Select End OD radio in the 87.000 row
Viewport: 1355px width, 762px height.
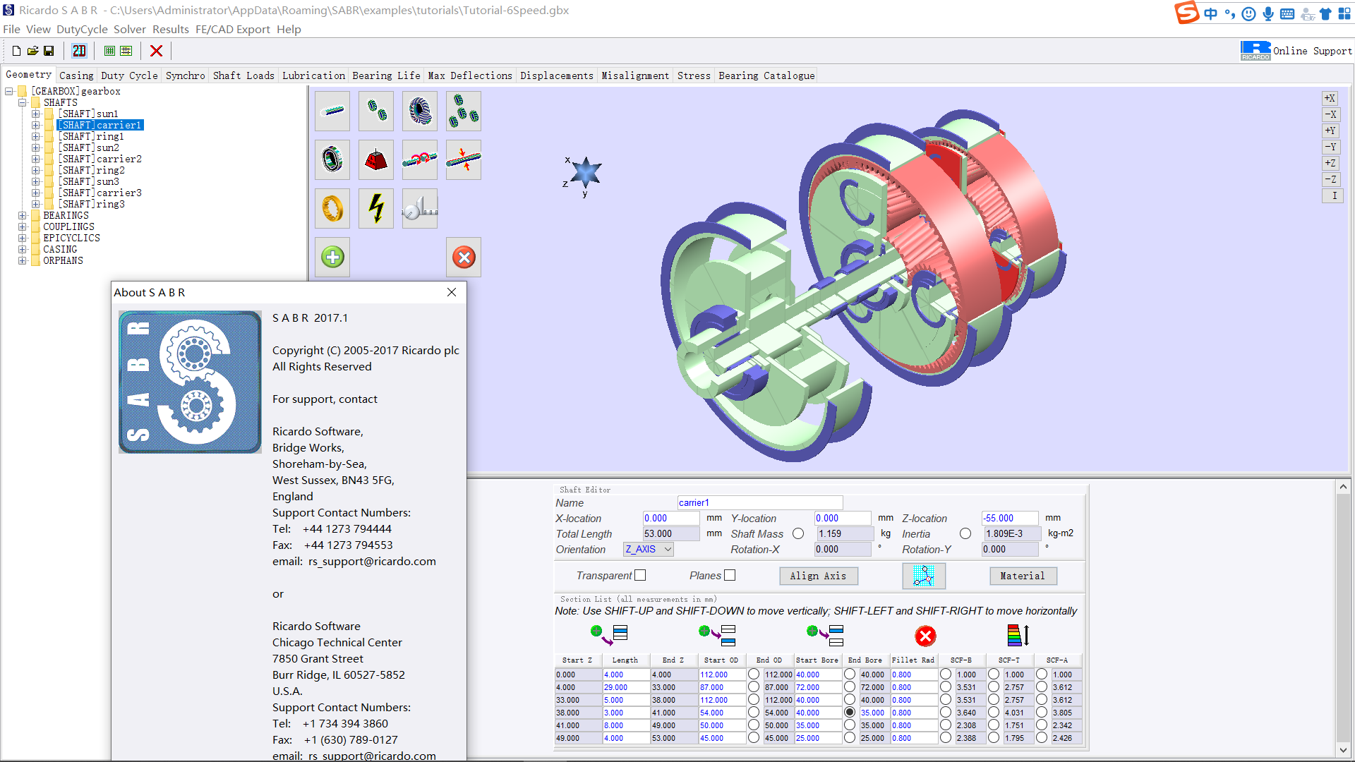pos(754,687)
